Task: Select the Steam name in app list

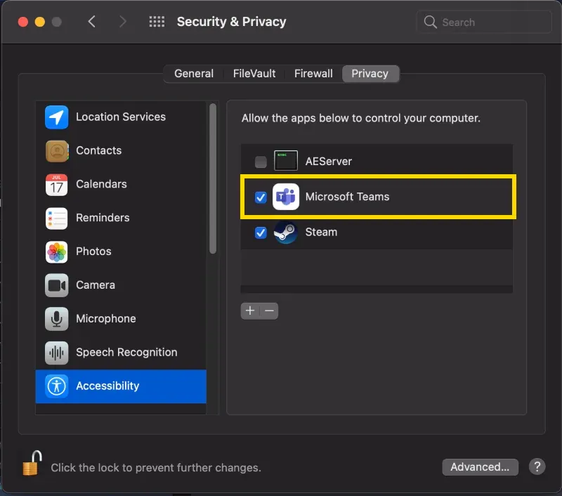Action: [x=321, y=233]
